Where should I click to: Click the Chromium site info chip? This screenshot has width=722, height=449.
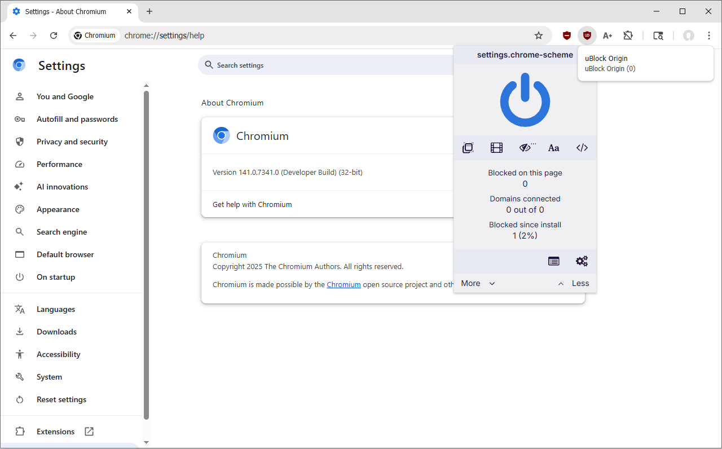[96, 36]
